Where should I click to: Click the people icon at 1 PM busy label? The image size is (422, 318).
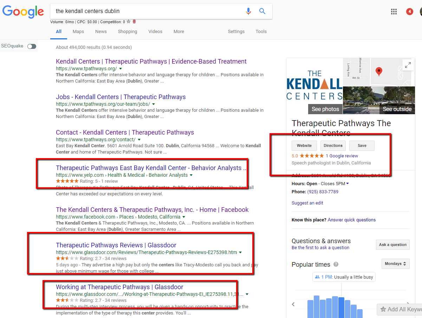(x=317, y=277)
